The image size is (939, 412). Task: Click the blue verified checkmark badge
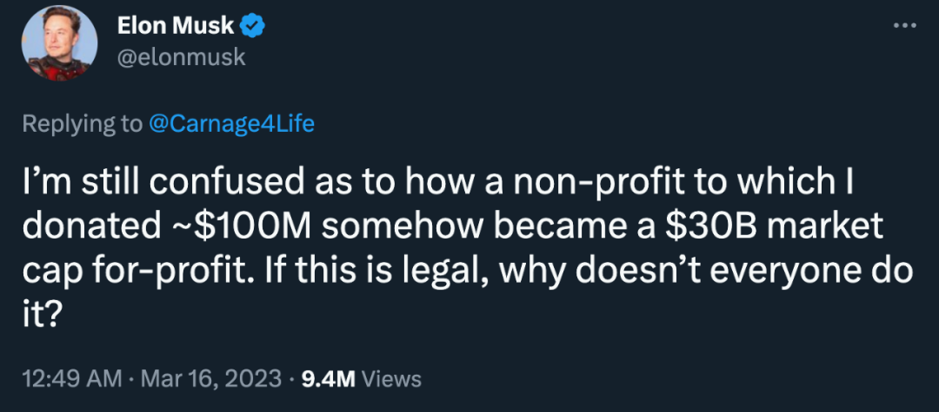pos(252,26)
